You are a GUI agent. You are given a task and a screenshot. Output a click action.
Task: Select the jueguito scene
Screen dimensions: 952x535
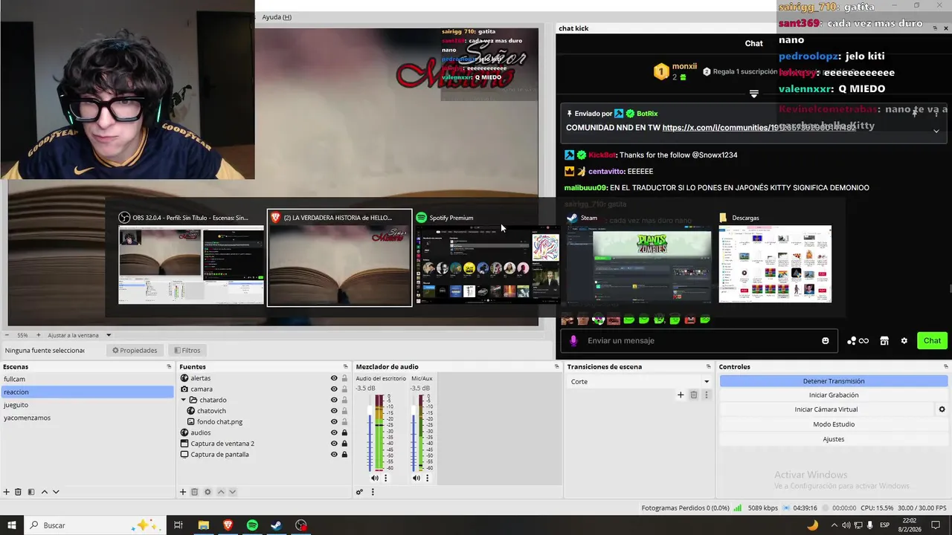87,405
